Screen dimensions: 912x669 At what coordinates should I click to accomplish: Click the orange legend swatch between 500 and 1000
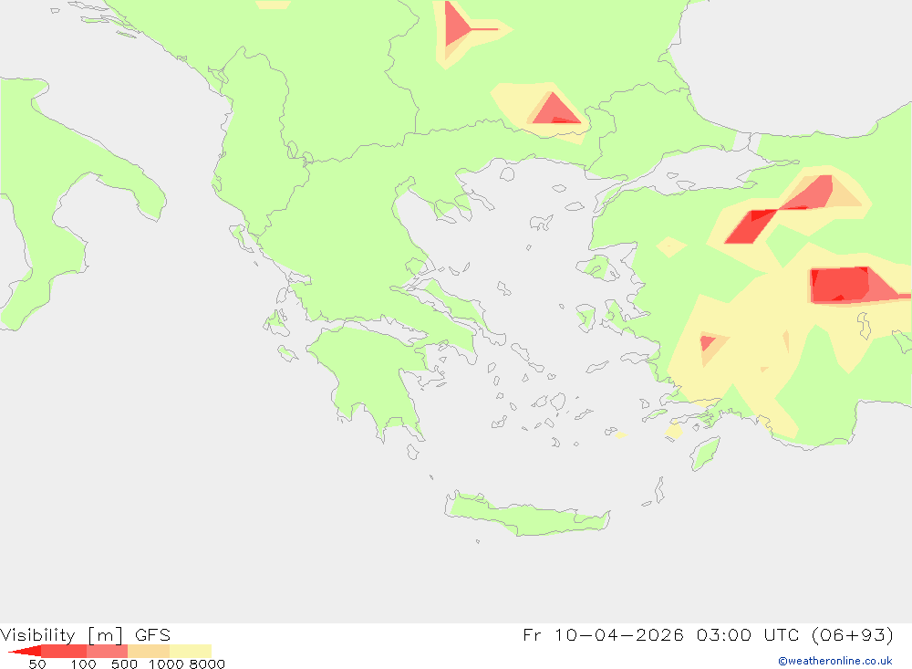point(149,651)
